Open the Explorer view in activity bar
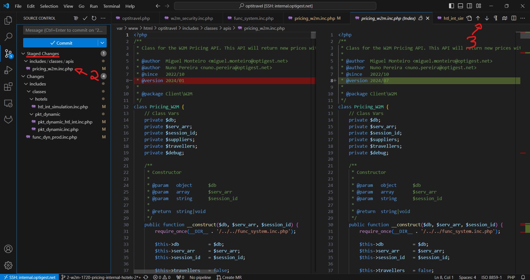 point(8,20)
